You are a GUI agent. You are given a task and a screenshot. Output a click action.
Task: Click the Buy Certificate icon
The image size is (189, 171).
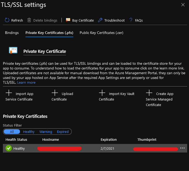[x=68, y=20]
